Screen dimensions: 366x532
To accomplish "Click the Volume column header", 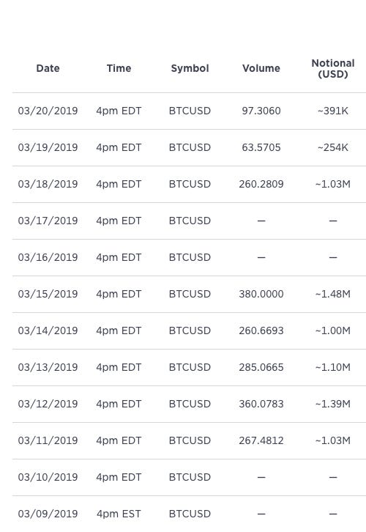I will pos(261,68).
